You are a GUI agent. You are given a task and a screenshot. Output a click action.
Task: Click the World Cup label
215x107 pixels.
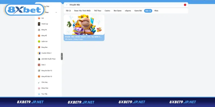(x=45, y=24)
